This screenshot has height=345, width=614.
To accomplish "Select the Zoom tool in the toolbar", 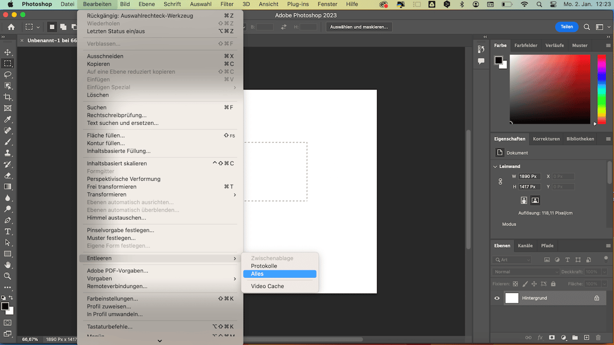I will click(x=8, y=276).
